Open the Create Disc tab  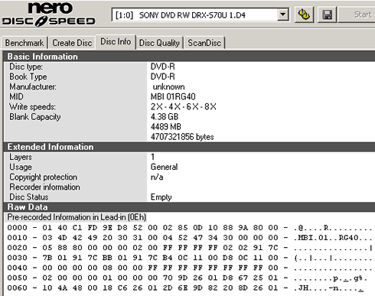click(x=72, y=43)
